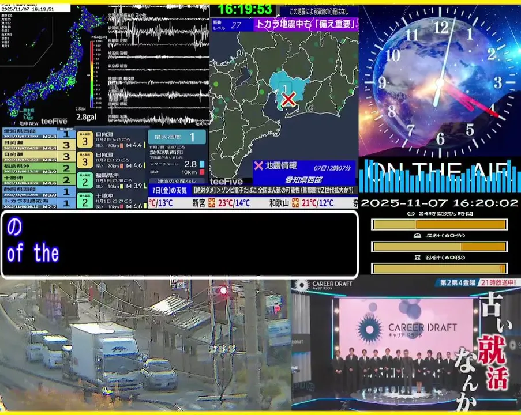Click the large sunburst logo on pink screen

(369, 329)
